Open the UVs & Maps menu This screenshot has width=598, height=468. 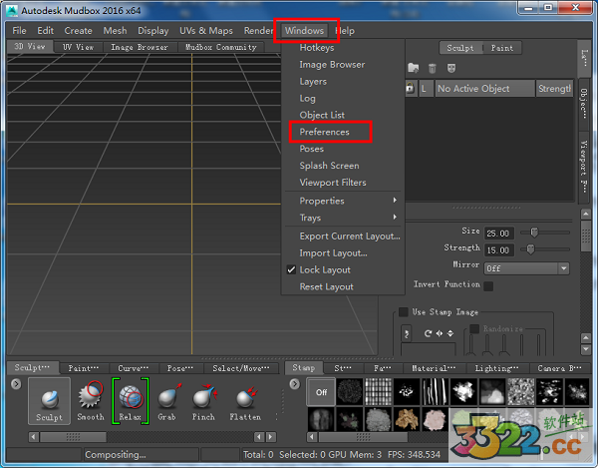click(x=206, y=31)
